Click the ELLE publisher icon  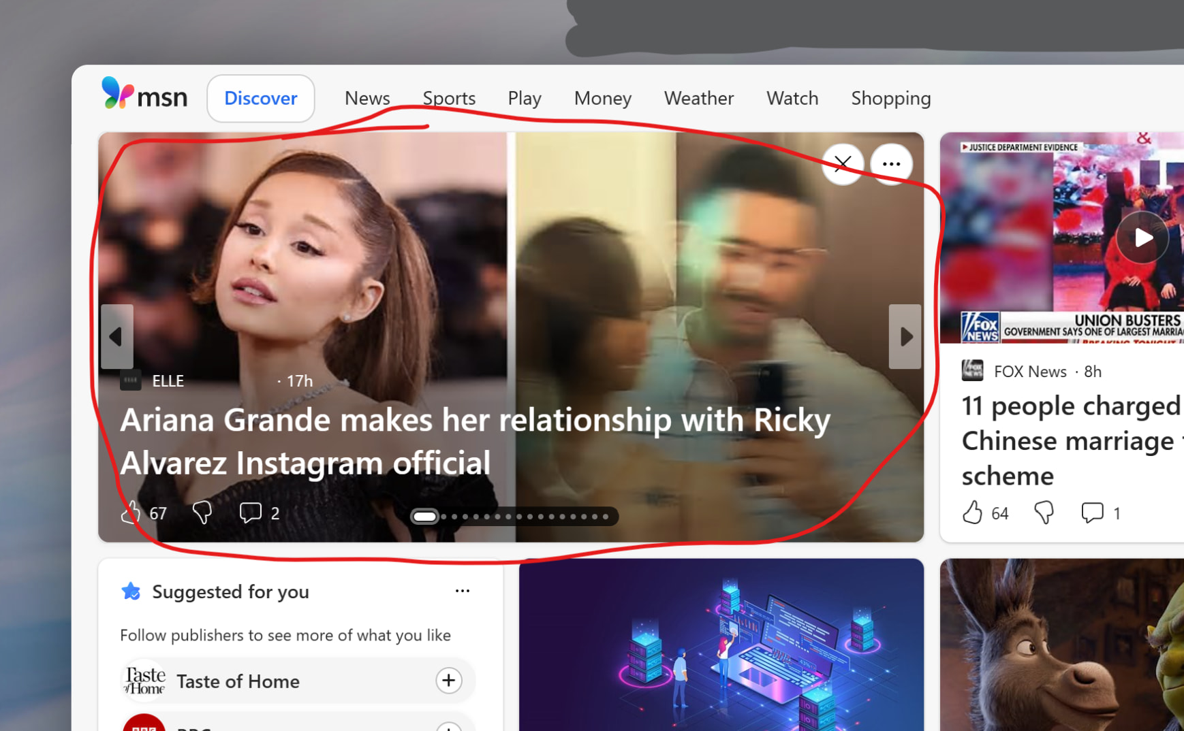(131, 380)
